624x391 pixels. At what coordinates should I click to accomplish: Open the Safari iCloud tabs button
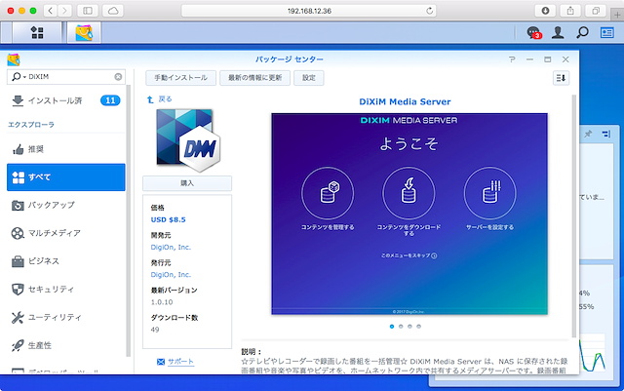coord(113,11)
